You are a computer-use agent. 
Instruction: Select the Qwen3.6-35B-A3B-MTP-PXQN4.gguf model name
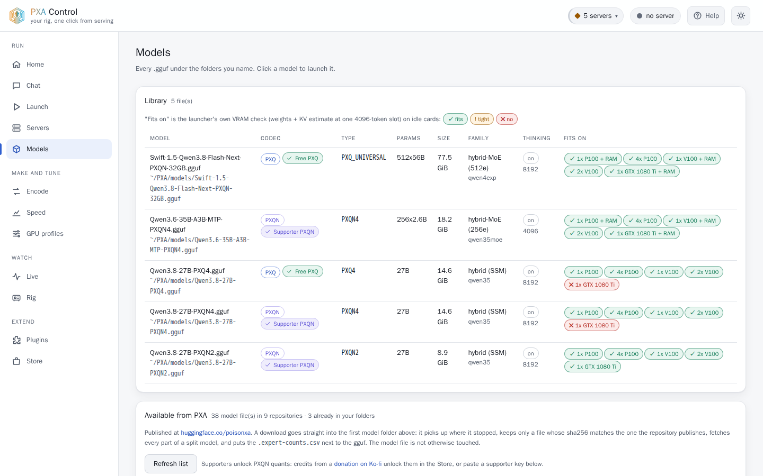click(x=186, y=224)
